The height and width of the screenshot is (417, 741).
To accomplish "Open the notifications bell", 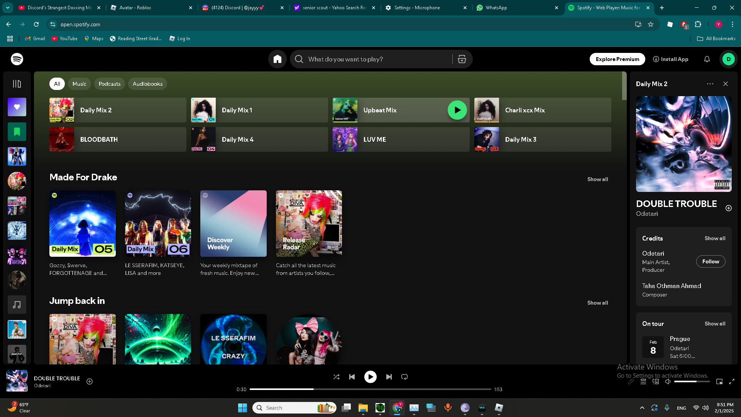I will click(707, 59).
